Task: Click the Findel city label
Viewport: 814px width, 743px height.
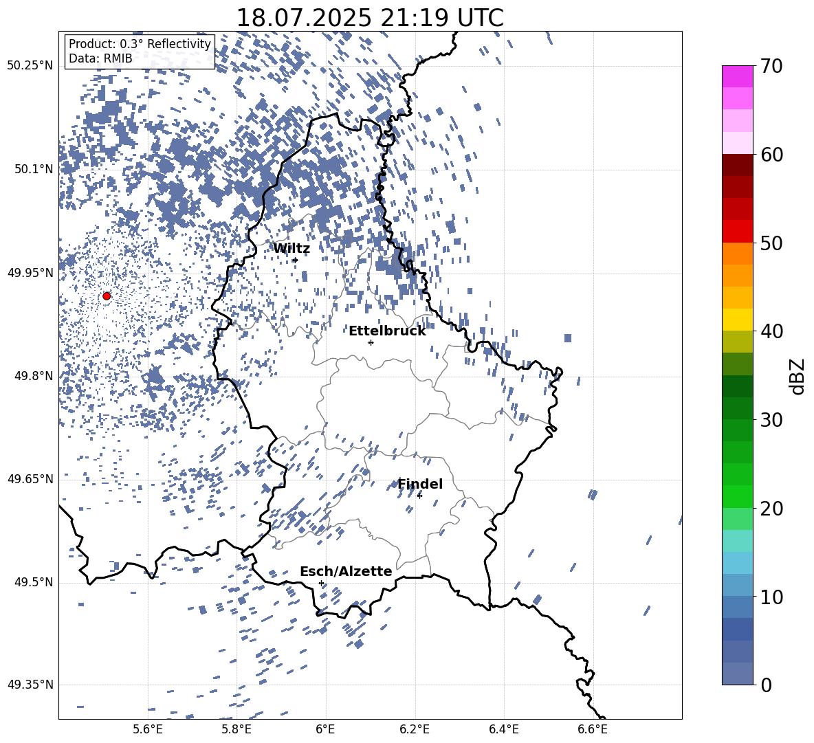Action: click(x=420, y=484)
